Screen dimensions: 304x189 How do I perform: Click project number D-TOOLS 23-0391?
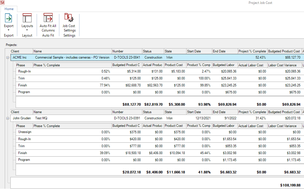point(127,118)
